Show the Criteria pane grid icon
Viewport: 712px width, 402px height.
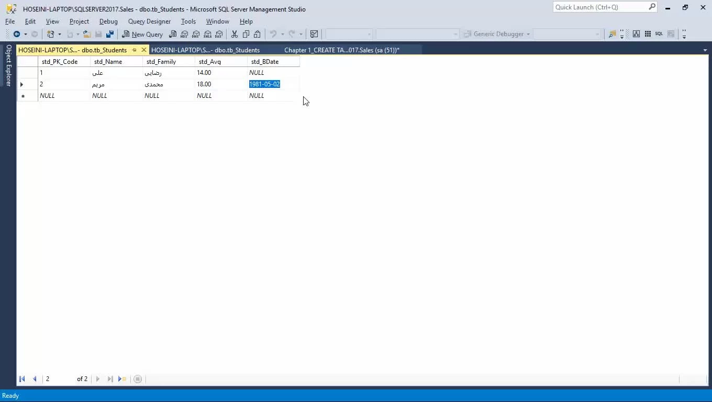click(648, 34)
